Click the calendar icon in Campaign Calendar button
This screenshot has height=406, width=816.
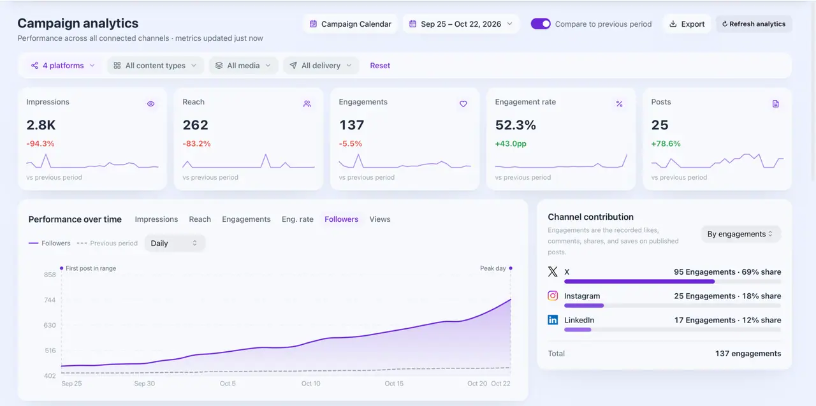pyautogui.click(x=313, y=24)
